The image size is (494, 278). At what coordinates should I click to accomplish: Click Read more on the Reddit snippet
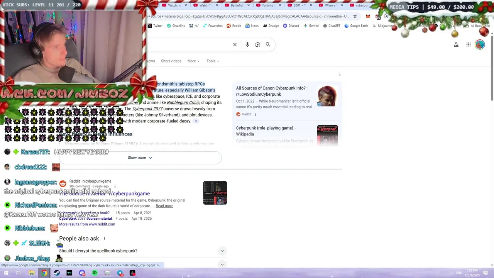(x=164, y=206)
